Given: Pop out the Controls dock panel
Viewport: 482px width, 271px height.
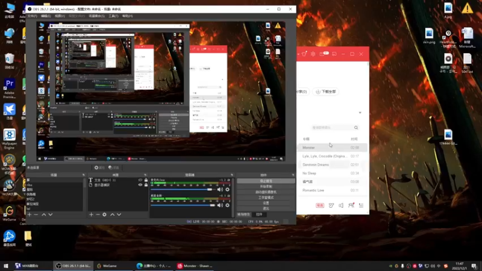Looking at the screenshot, I should [x=293, y=175].
